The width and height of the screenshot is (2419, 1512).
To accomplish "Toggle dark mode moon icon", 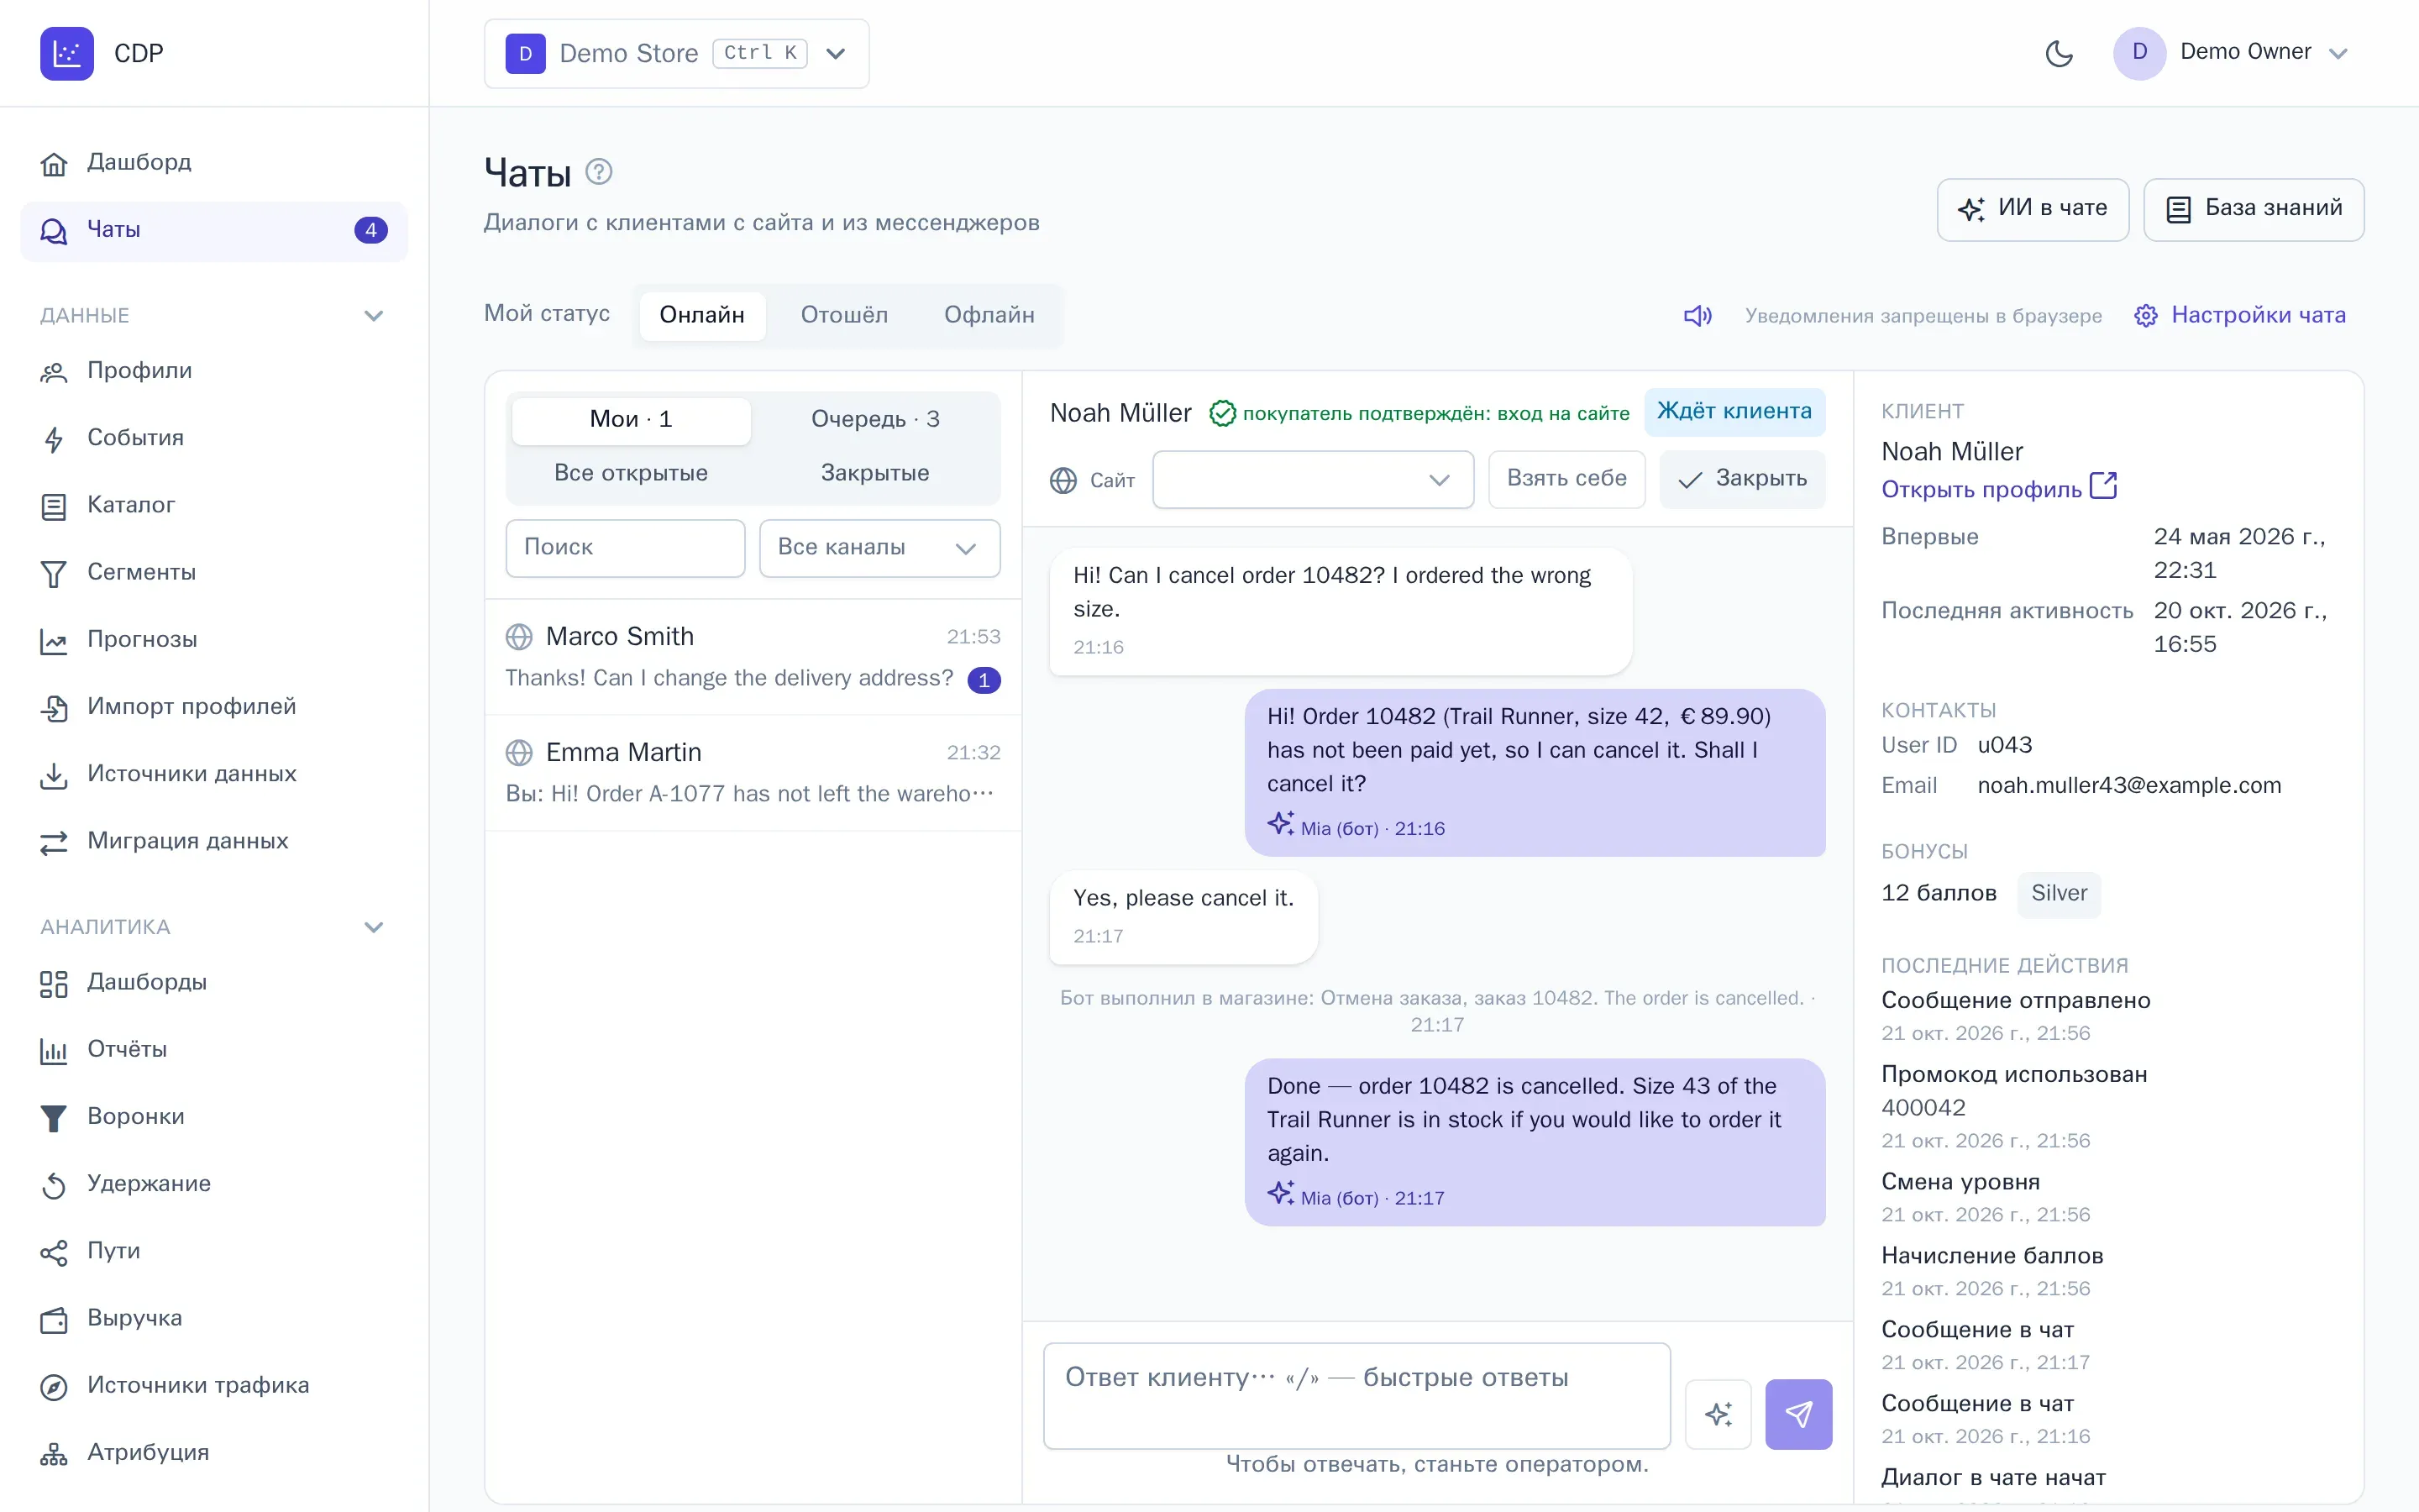I will pyautogui.click(x=2060, y=53).
